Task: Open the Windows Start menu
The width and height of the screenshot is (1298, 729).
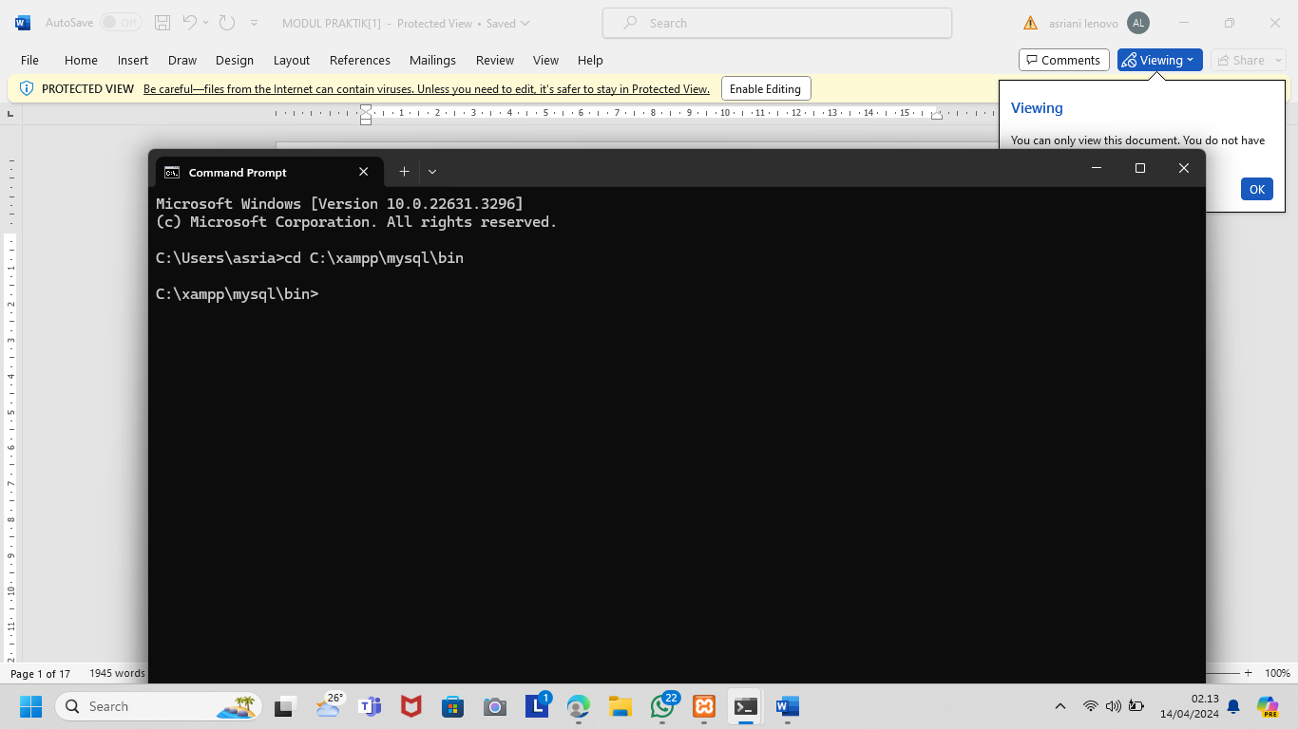Action: [30, 706]
